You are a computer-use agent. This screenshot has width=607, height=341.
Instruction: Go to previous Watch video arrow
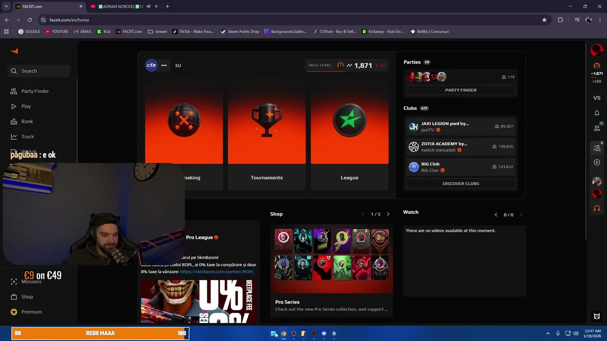pyautogui.click(x=496, y=215)
